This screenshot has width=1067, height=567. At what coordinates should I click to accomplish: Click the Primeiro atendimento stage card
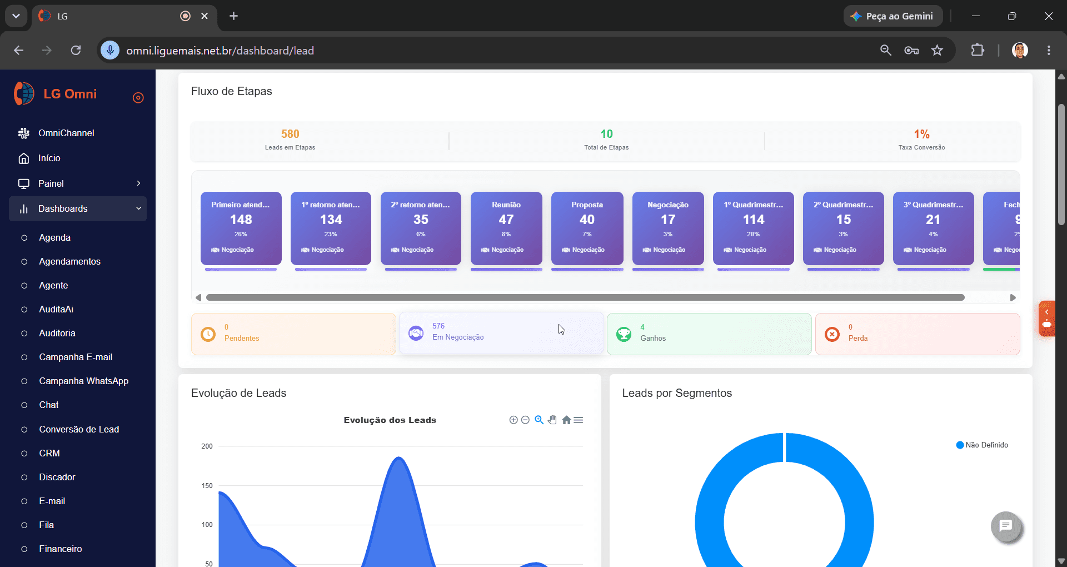pyautogui.click(x=241, y=228)
